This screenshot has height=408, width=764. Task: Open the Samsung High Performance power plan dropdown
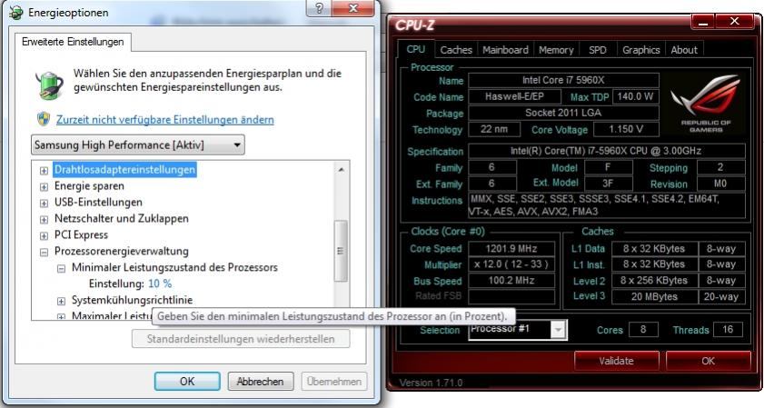[x=138, y=144]
